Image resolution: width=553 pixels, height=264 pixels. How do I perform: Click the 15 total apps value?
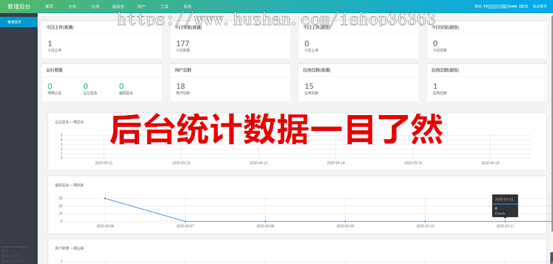click(309, 86)
